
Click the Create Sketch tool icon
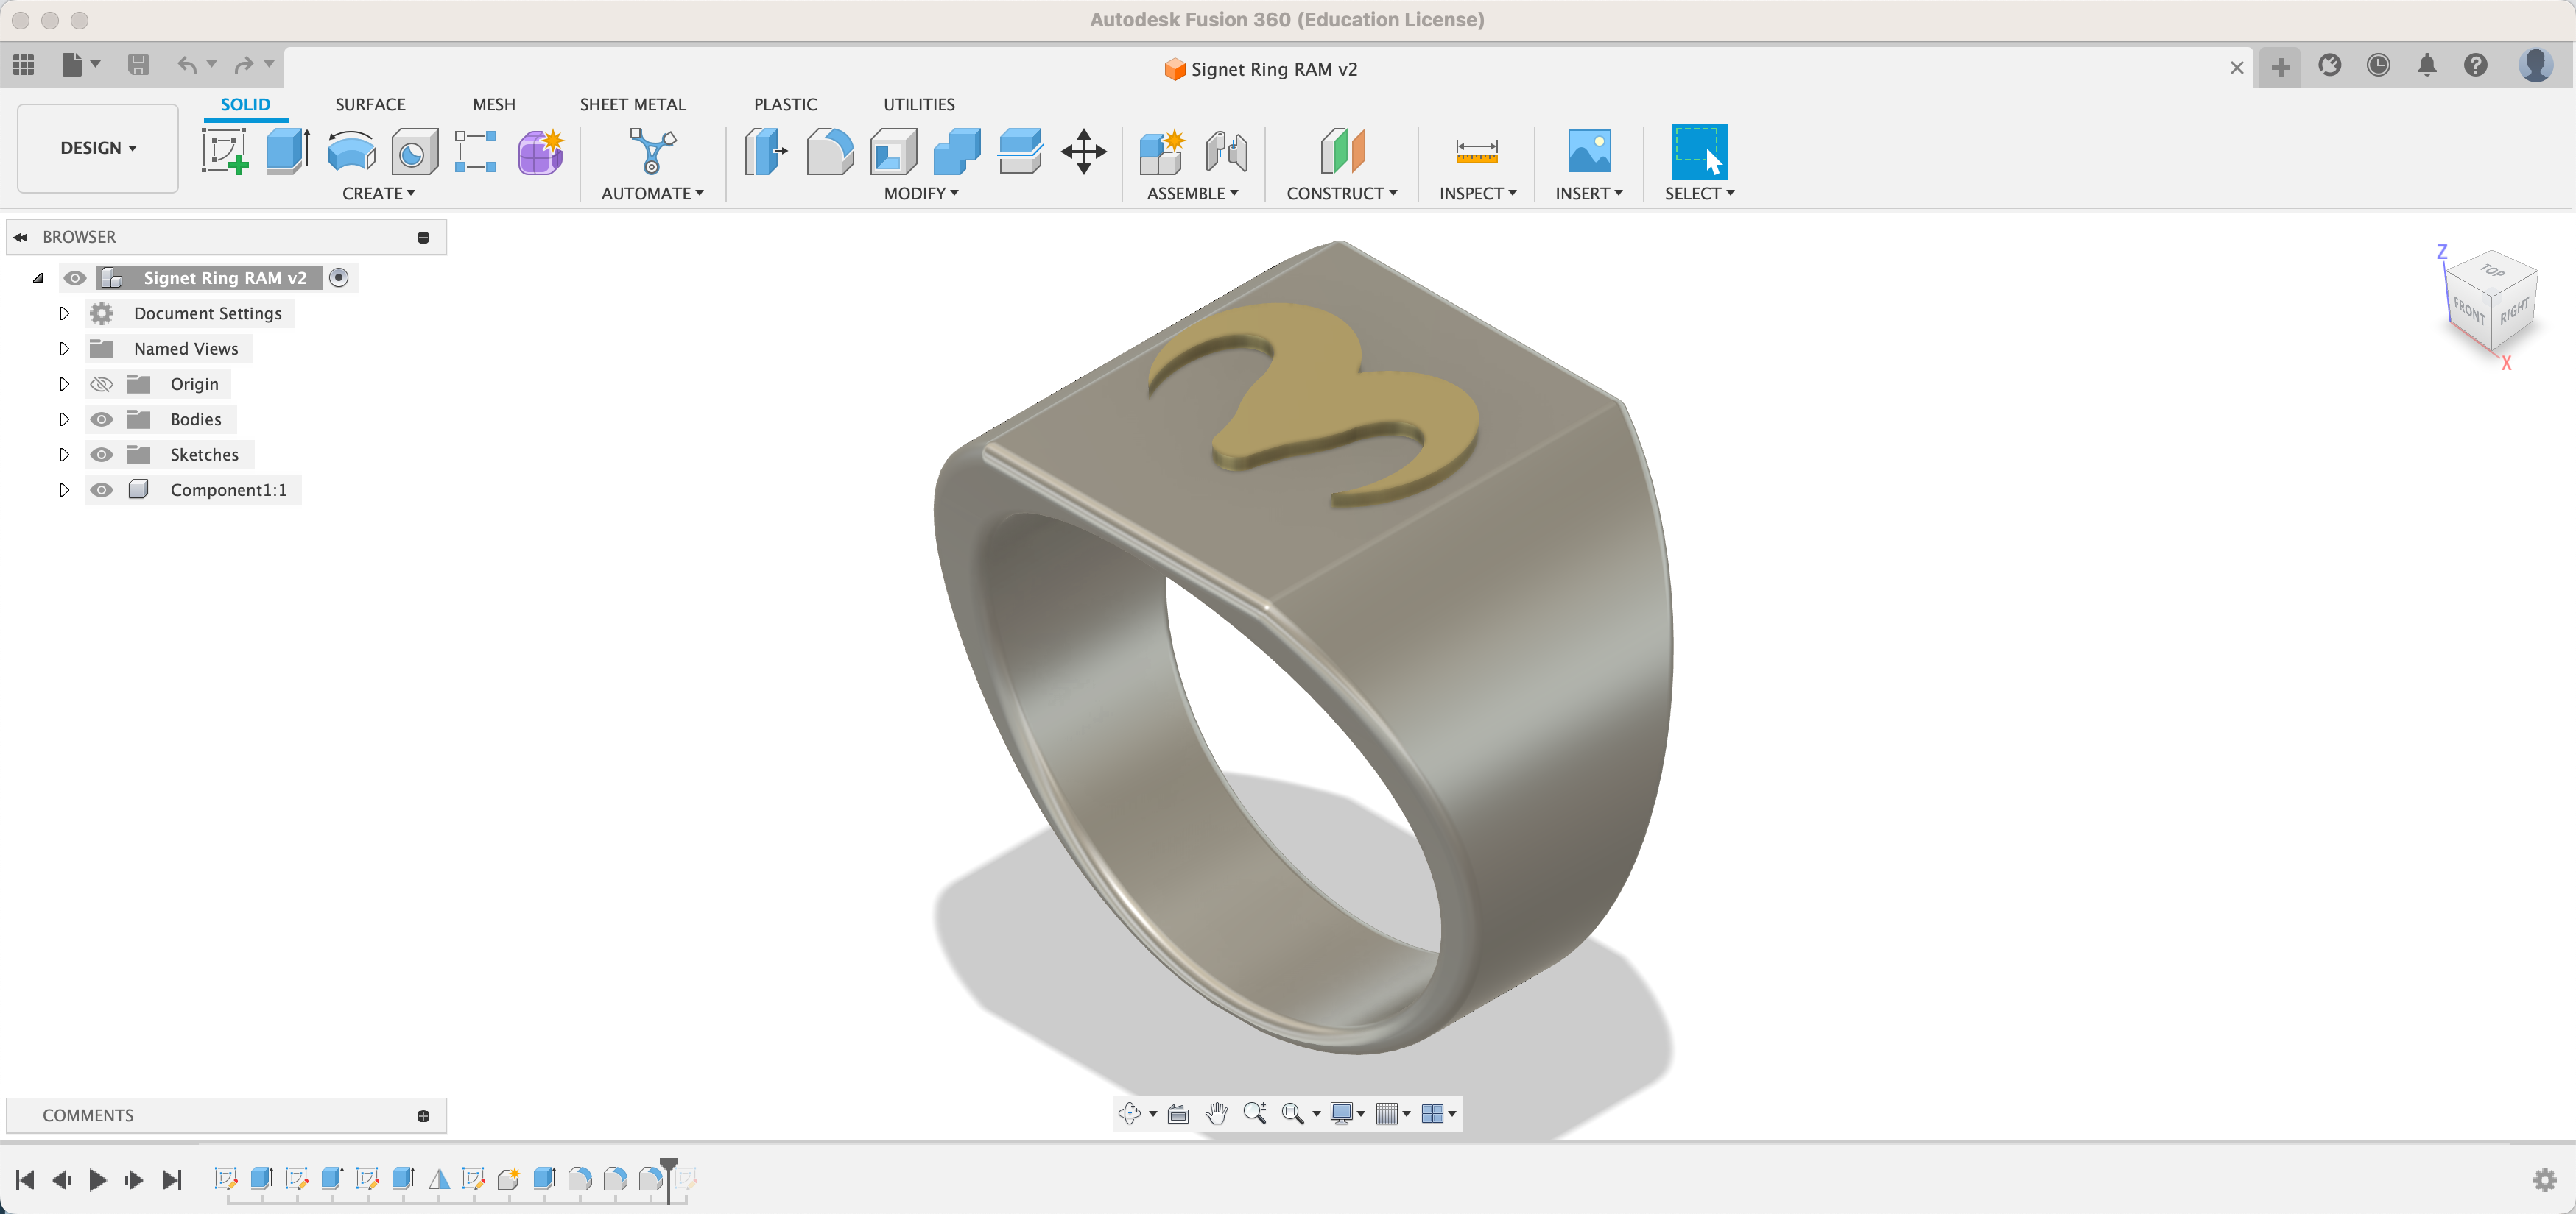pyautogui.click(x=225, y=152)
